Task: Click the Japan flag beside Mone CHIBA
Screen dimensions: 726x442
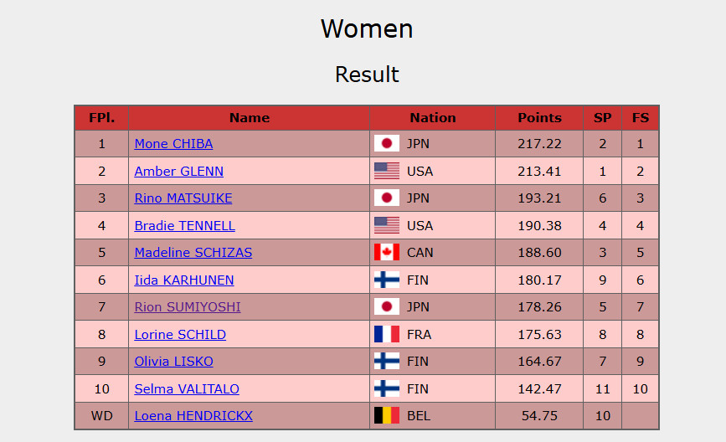Action: pos(386,144)
